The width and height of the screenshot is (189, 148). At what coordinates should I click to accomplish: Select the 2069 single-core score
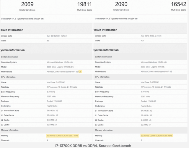tap(27, 4)
